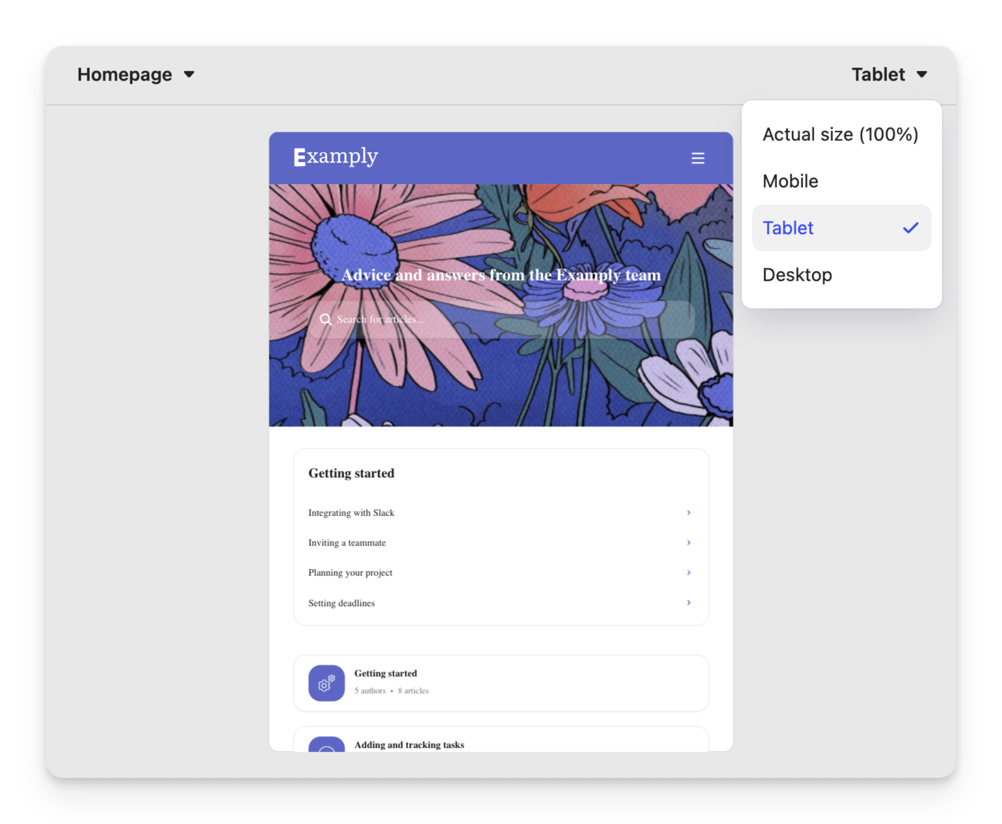Click chevron arrow next to Integrating with Slack
1002x824 pixels.
689,512
